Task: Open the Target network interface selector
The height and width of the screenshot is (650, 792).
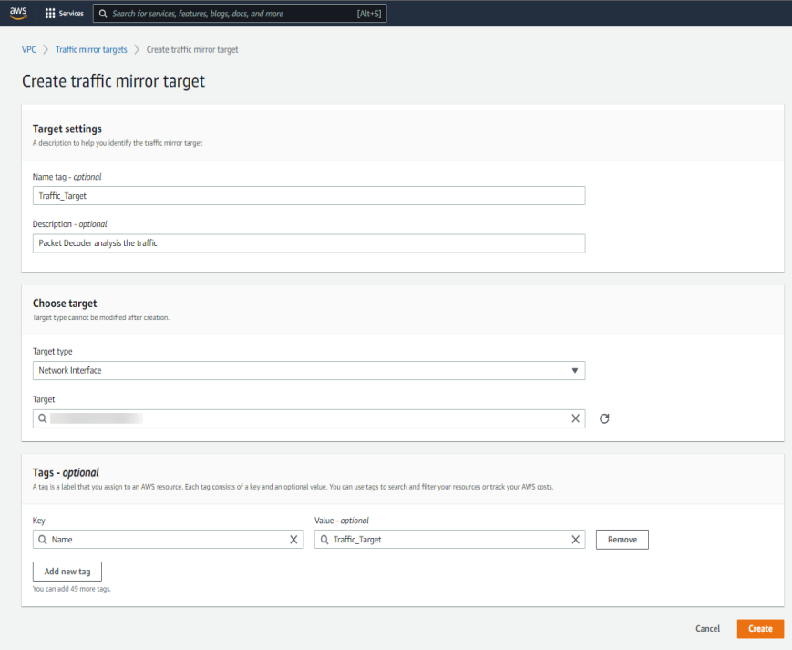Action: click(301, 418)
